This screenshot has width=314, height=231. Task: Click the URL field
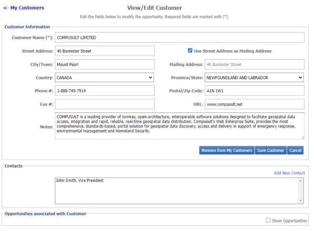point(254,104)
